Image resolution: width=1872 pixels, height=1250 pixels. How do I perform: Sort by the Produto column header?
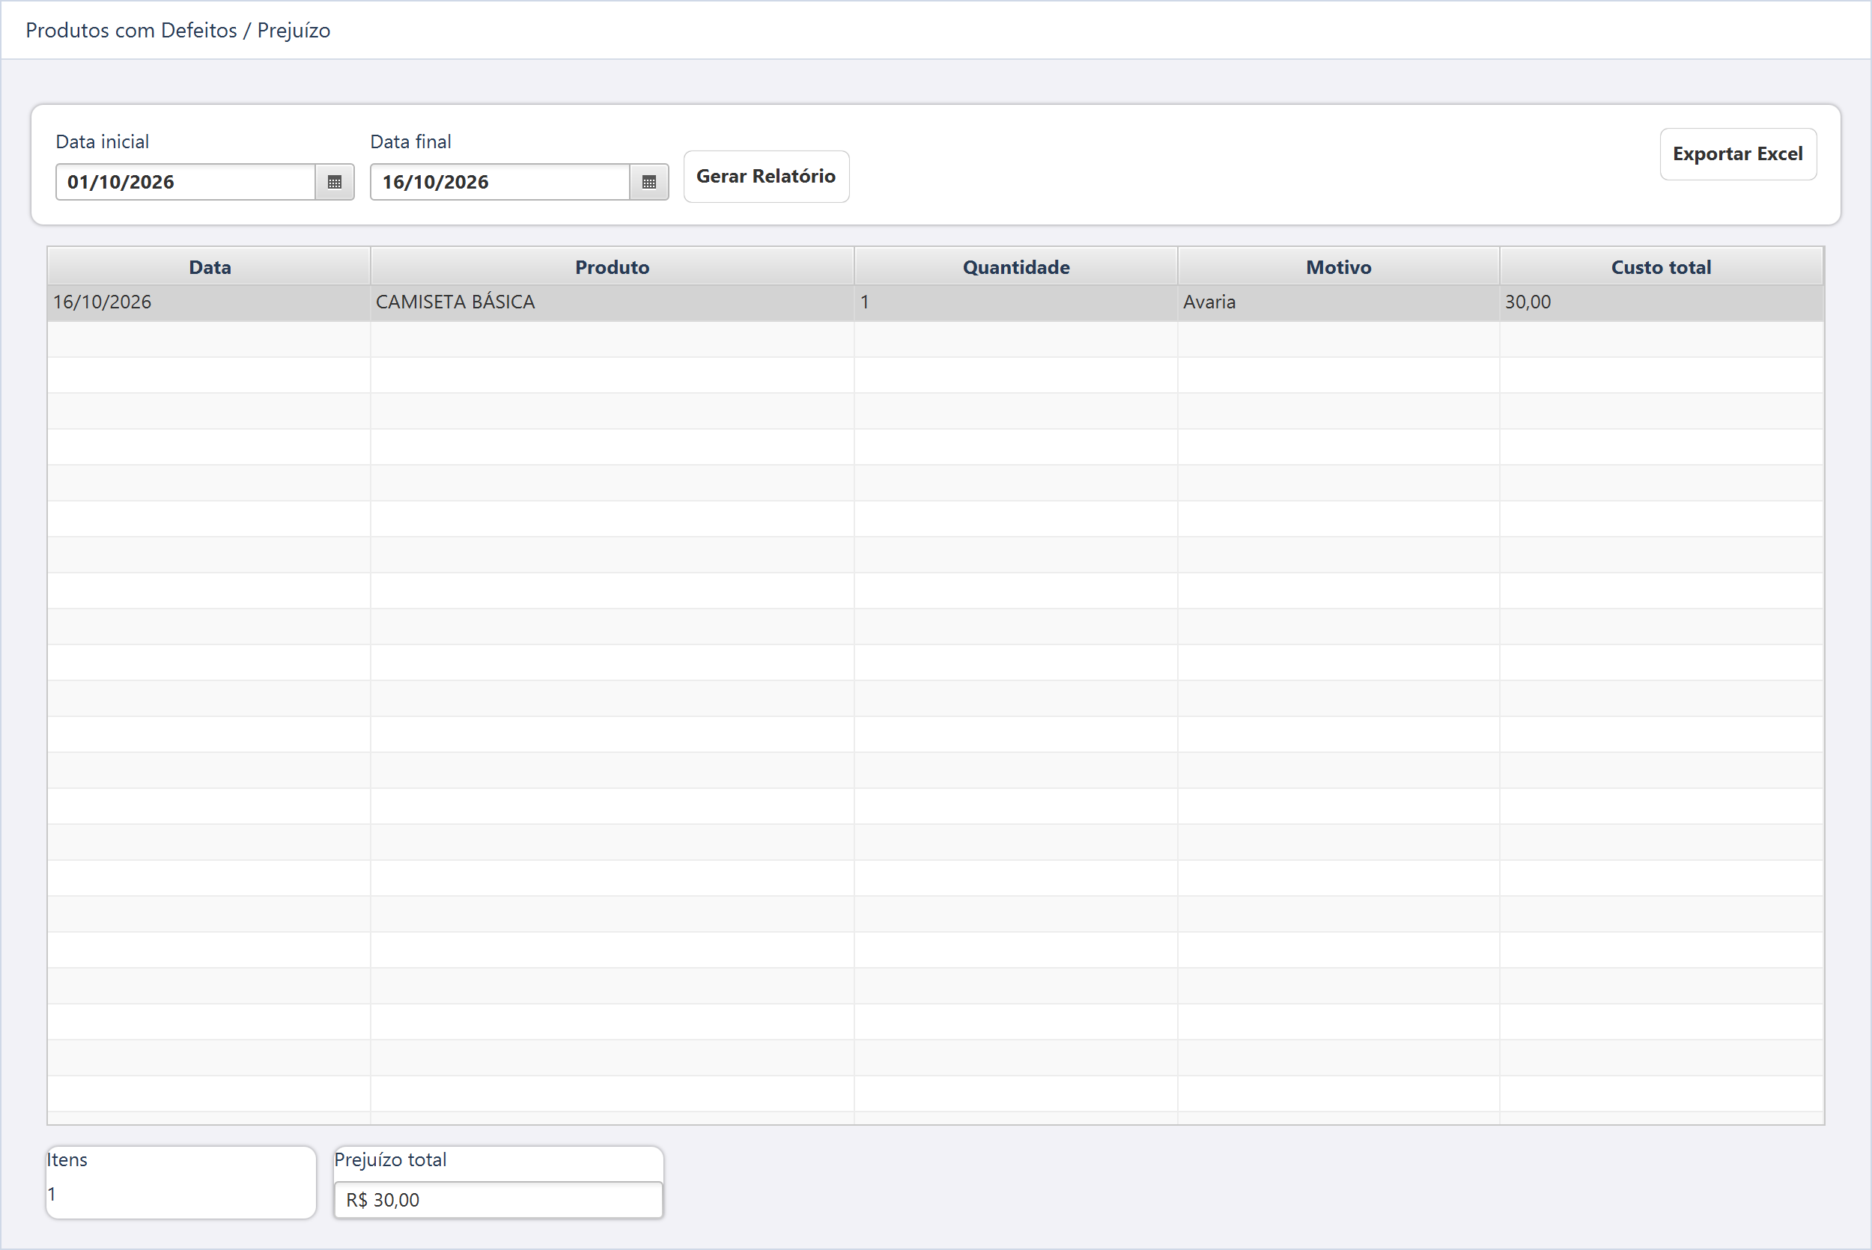pyautogui.click(x=613, y=266)
